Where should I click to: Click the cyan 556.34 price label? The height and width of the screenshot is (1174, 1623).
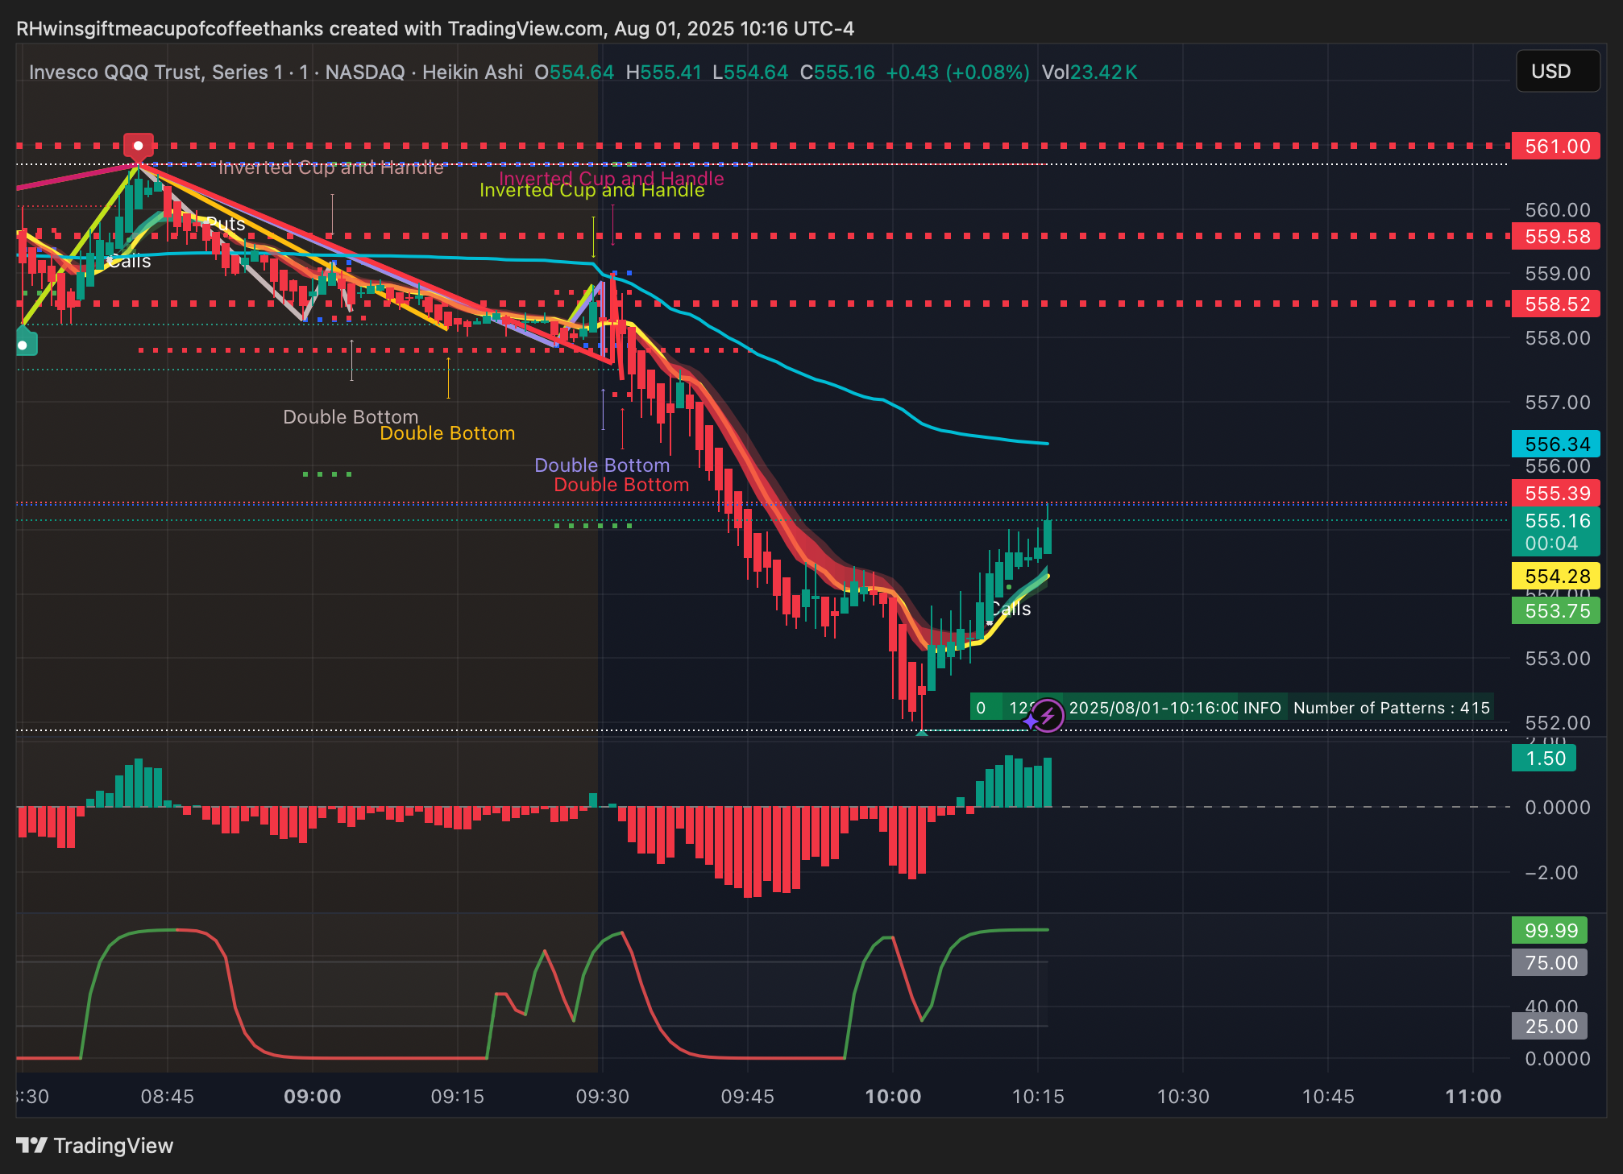point(1555,444)
